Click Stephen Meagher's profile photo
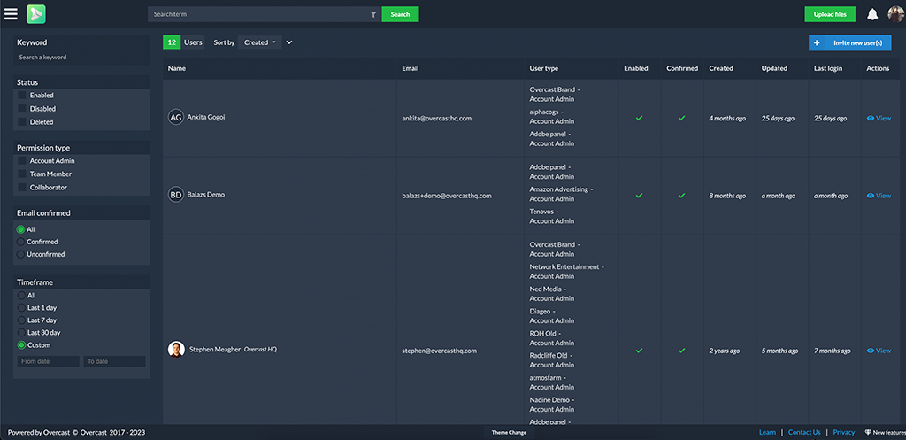The height and width of the screenshot is (440, 906). 176,349
